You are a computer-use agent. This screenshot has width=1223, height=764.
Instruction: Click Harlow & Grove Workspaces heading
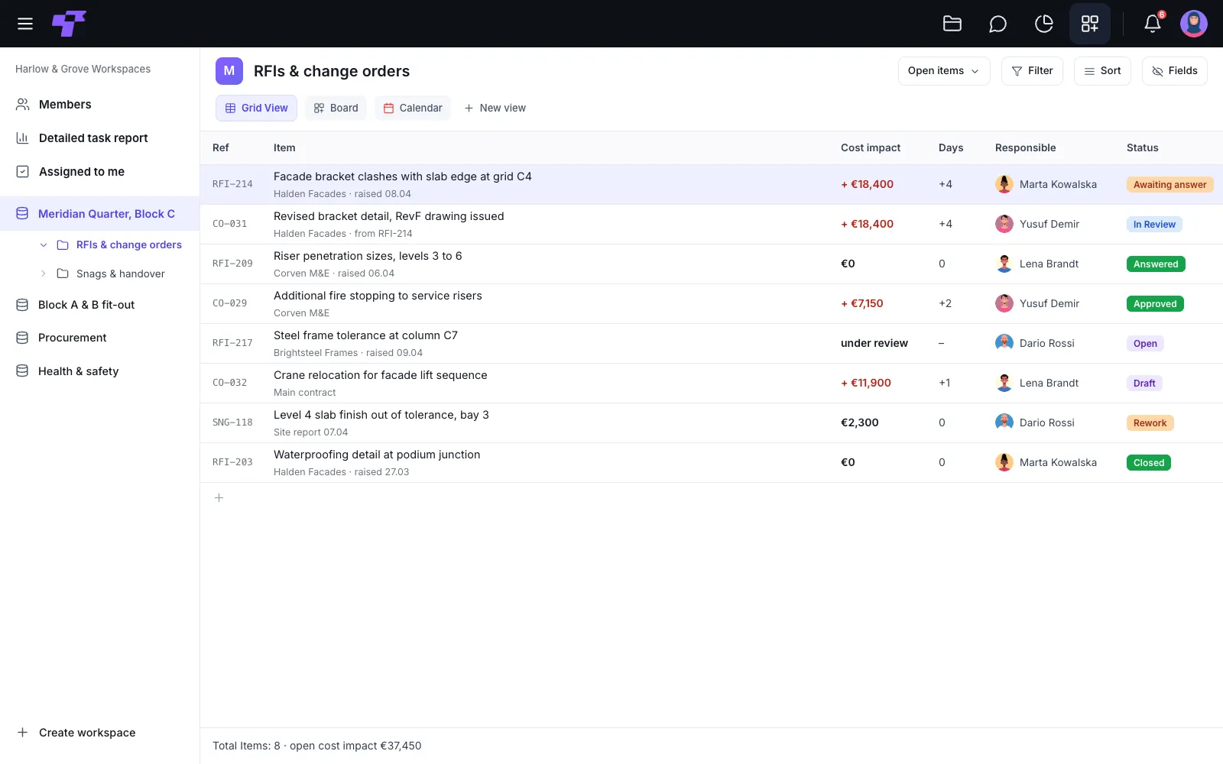click(x=83, y=69)
